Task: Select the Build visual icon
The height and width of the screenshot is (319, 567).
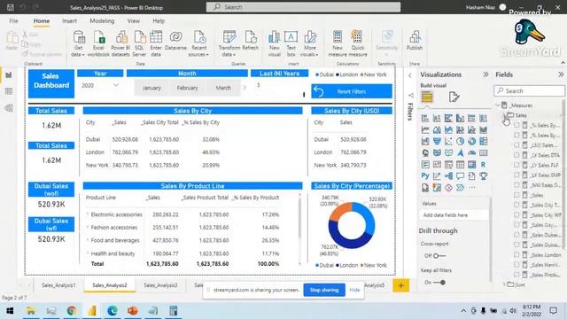Action: [x=427, y=97]
